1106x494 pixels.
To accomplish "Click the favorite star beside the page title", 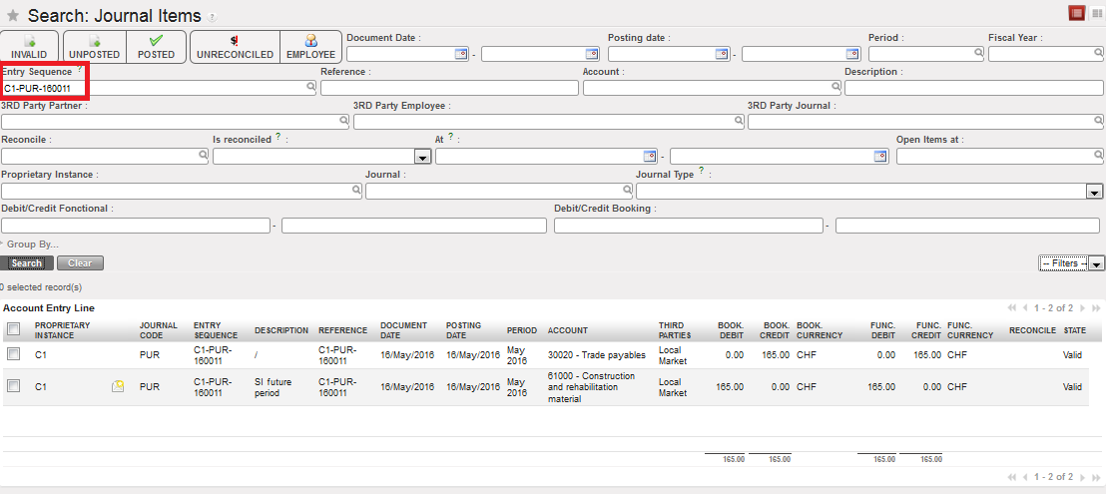I will 13,16.
